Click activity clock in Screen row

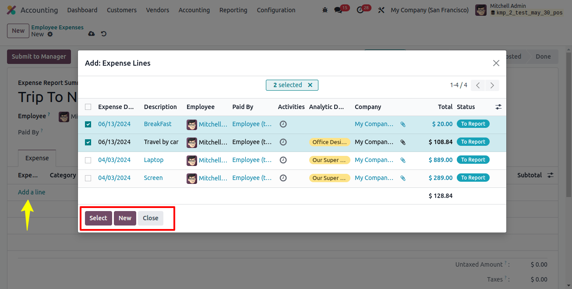[283, 178]
